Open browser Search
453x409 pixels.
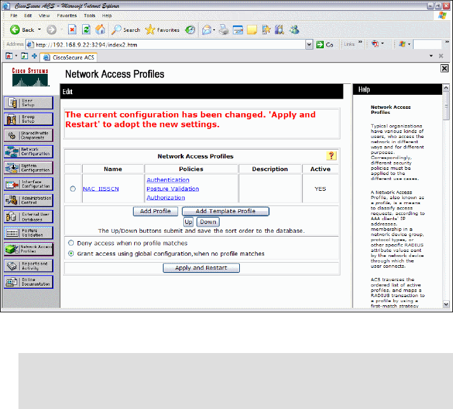coord(126,30)
